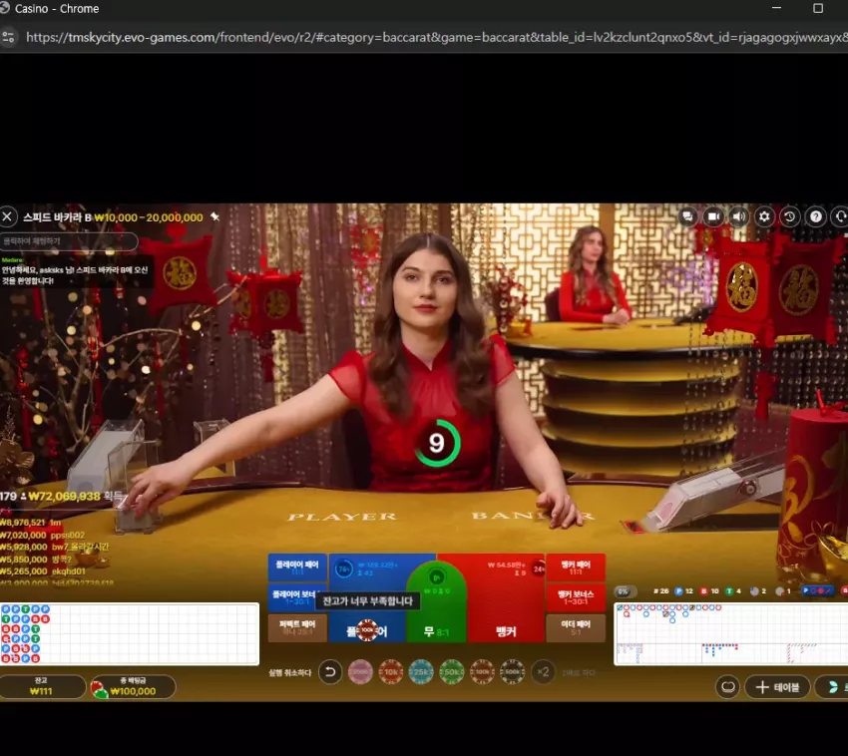This screenshot has width=848, height=756.
Task: Open the bead road scoreboard panel
Action: click(x=130, y=633)
